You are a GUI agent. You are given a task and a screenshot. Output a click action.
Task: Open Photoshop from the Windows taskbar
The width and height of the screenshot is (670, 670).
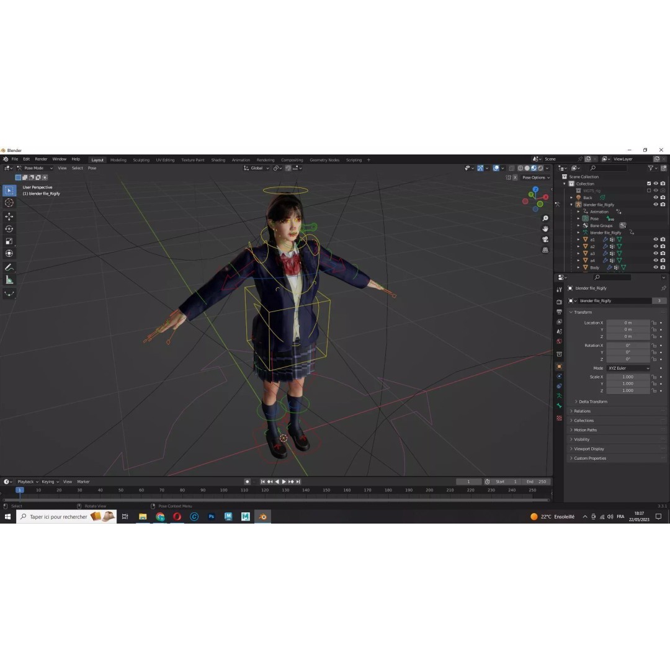(x=211, y=517)
